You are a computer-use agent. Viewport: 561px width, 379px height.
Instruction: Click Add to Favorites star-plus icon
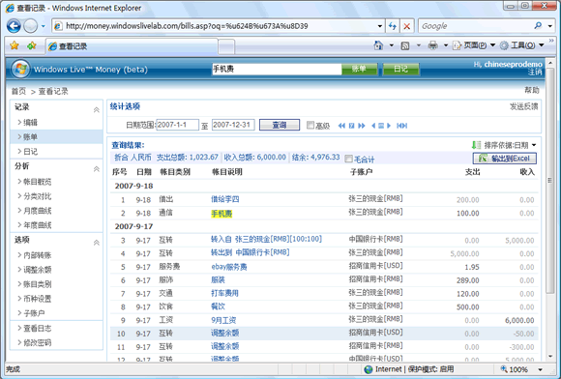pos(32,45)
